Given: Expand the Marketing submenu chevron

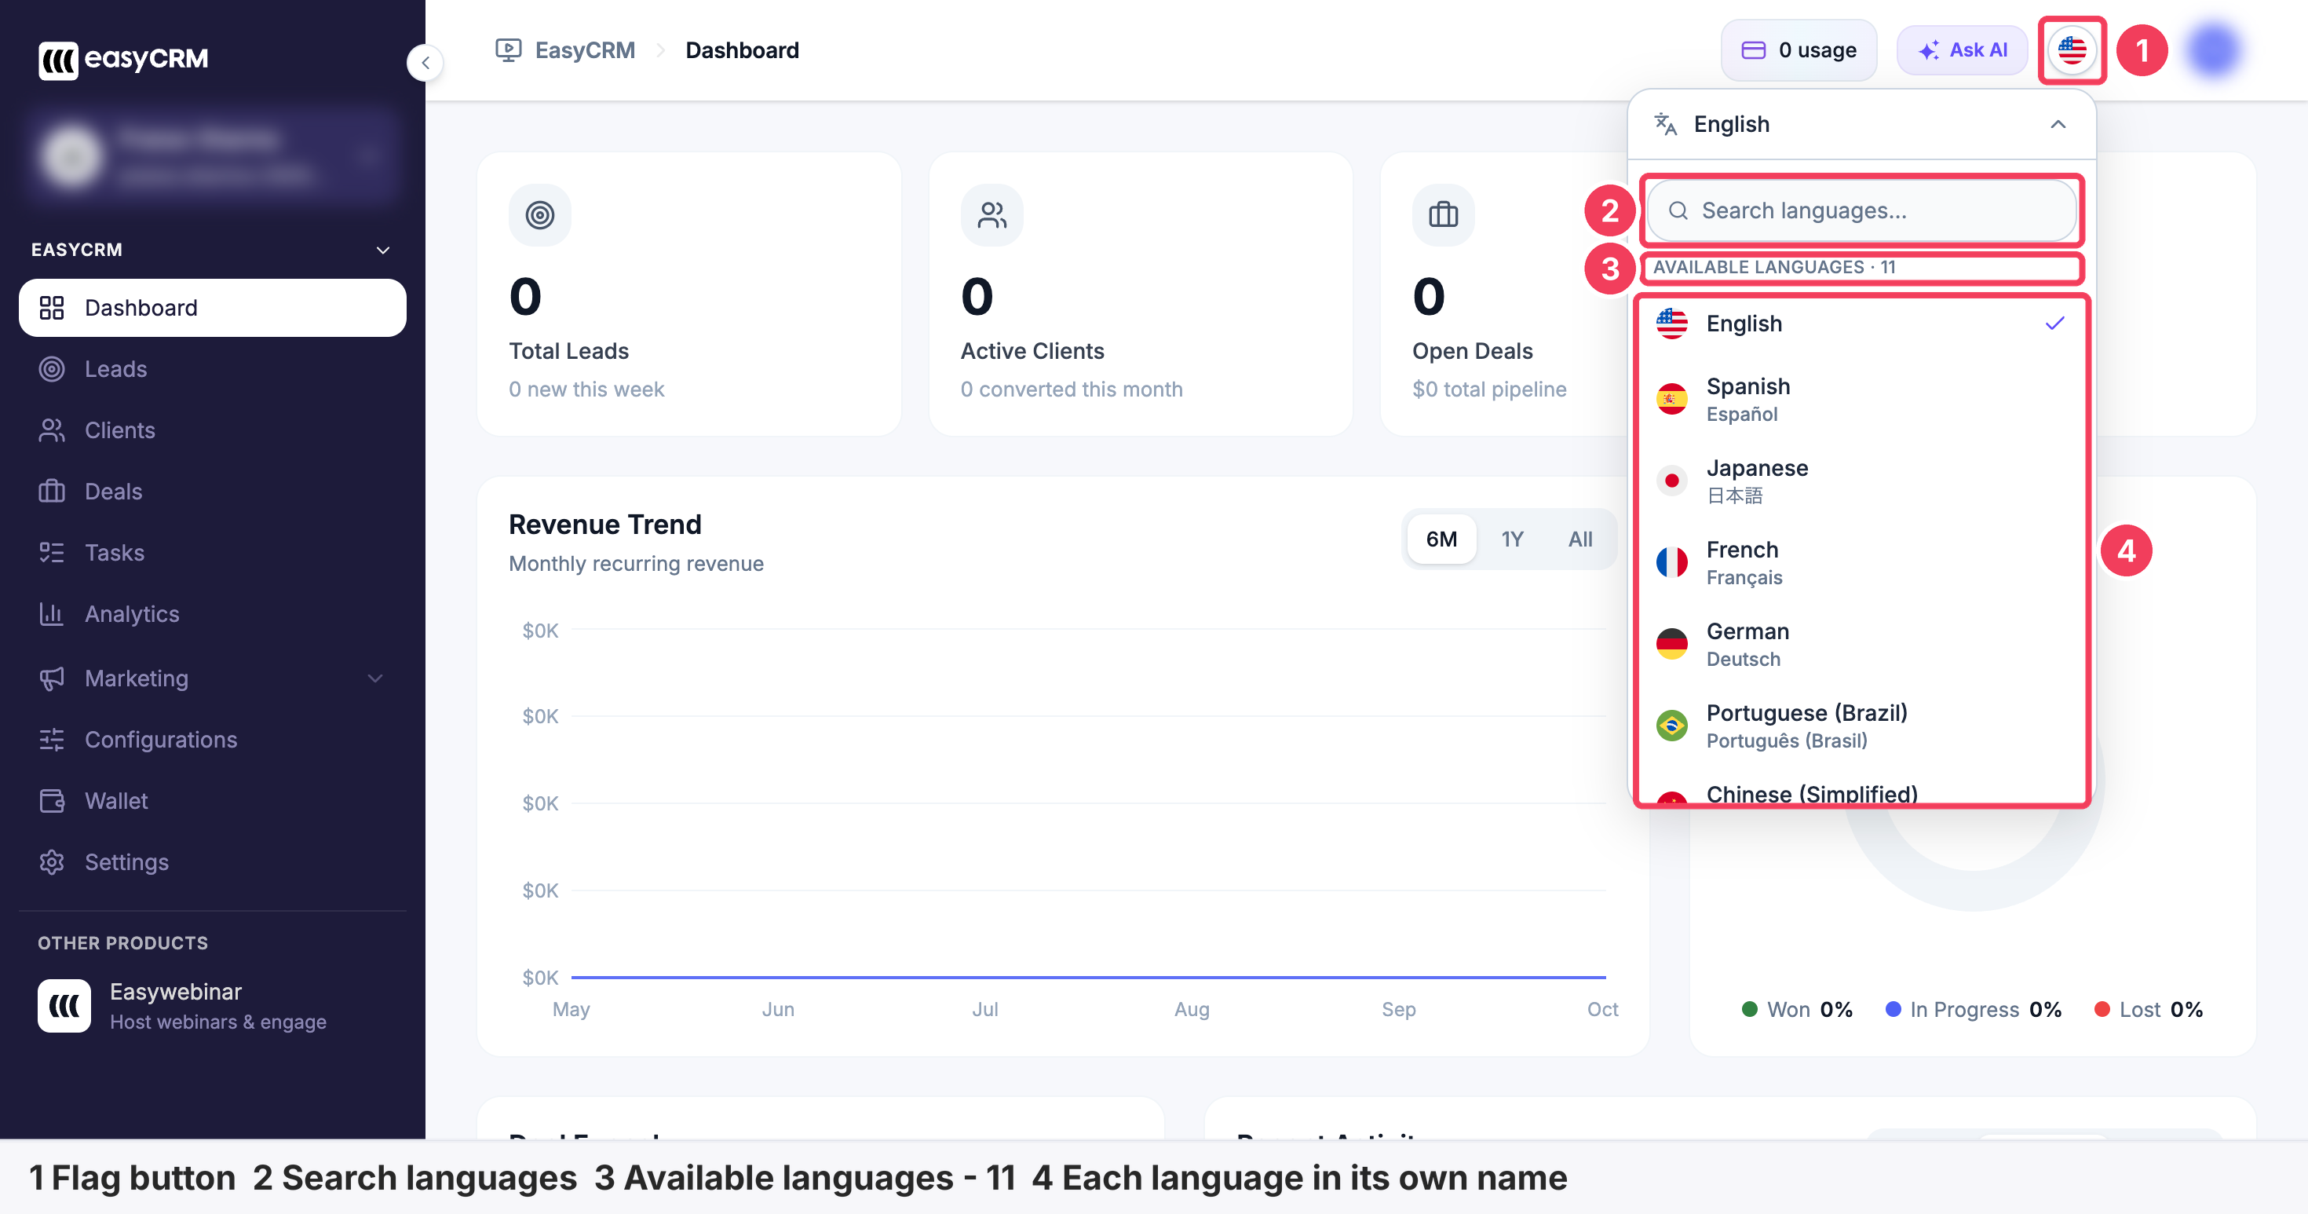Looking at the screenshot, I should (x=375, y=678).
